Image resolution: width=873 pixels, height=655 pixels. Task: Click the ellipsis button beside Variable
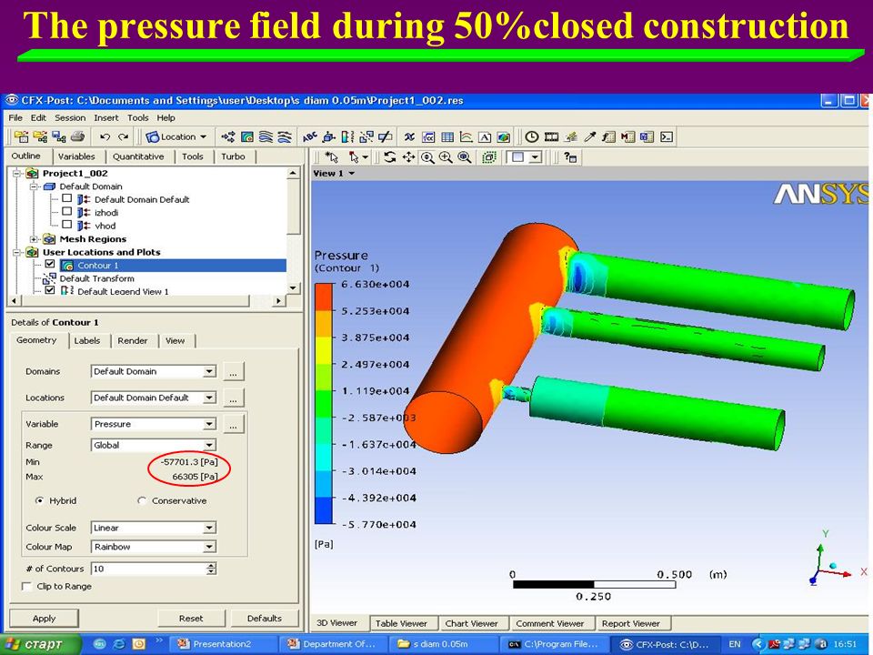[234, 425]
